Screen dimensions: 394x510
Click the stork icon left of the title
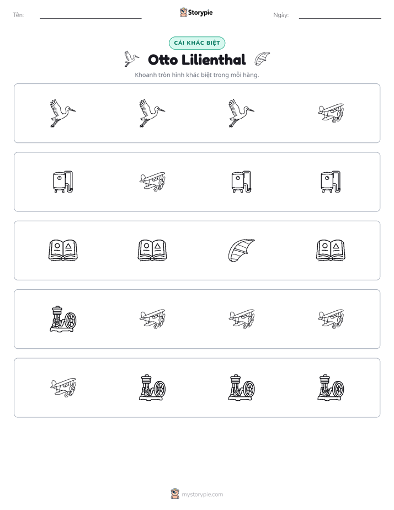click(x=132, y=59)
